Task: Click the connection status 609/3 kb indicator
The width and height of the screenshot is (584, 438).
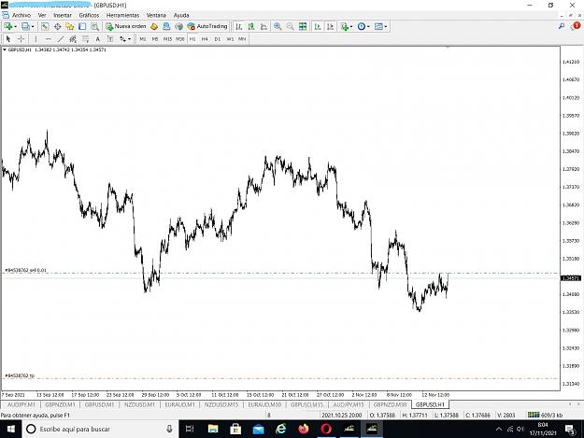Action: point(545,415)
